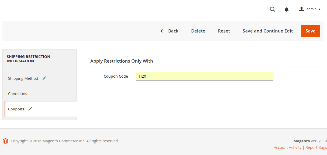The width and height of the screenshot is (327, 155).
Task: Open the Account Activity link
Action: click(287, 147)
